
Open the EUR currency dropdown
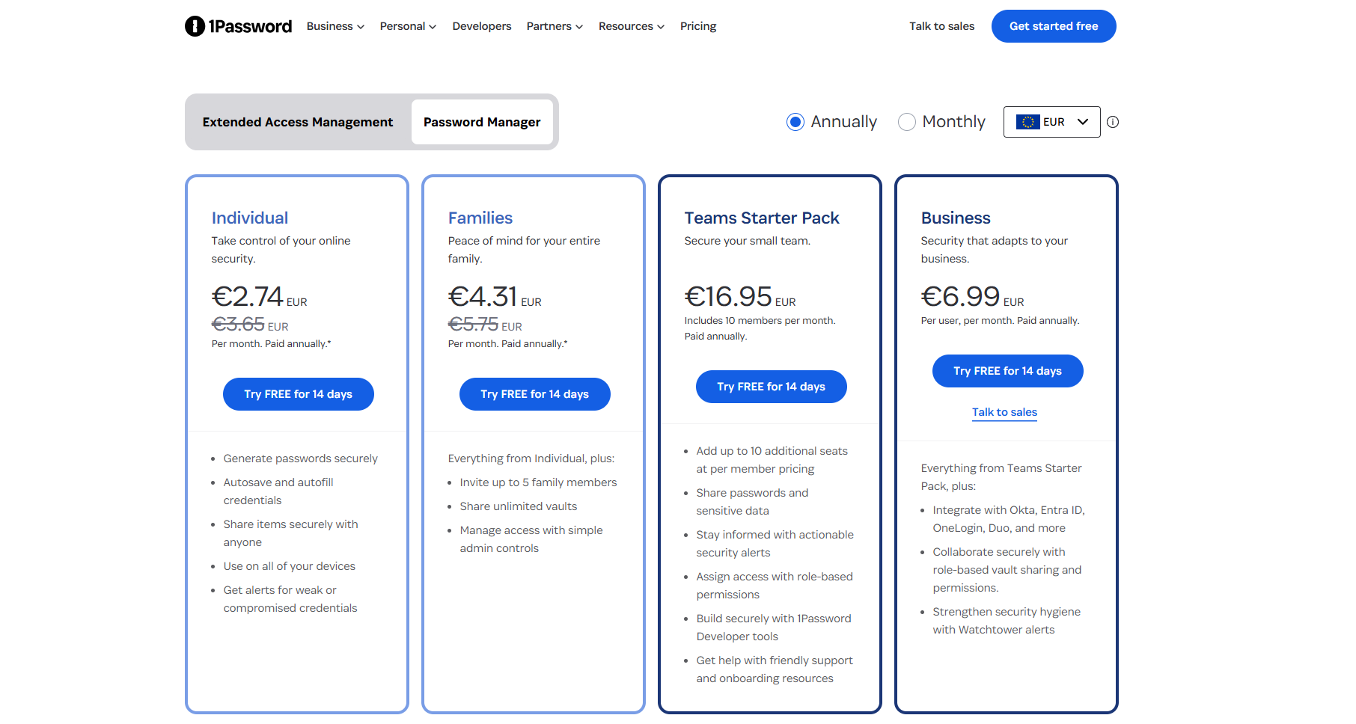pyautogui.click(x=1051, y=122)
